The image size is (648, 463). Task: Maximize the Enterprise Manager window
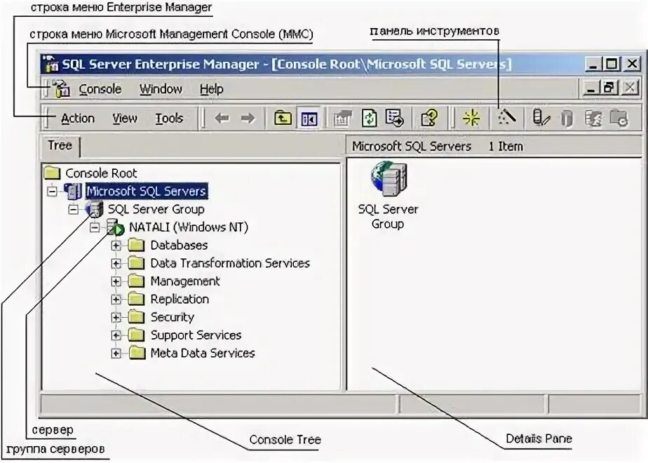pos(612,64)
